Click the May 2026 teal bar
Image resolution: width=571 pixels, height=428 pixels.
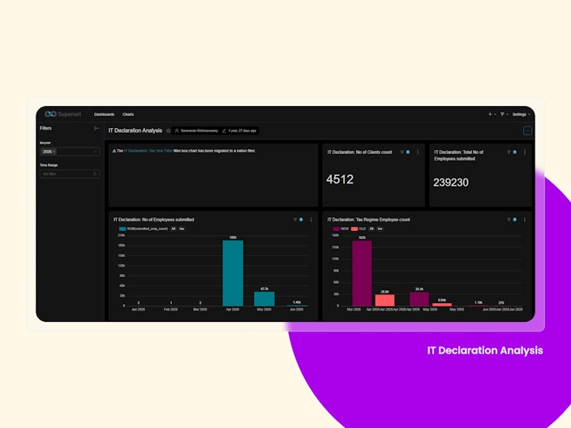click(x=264, y=299)
